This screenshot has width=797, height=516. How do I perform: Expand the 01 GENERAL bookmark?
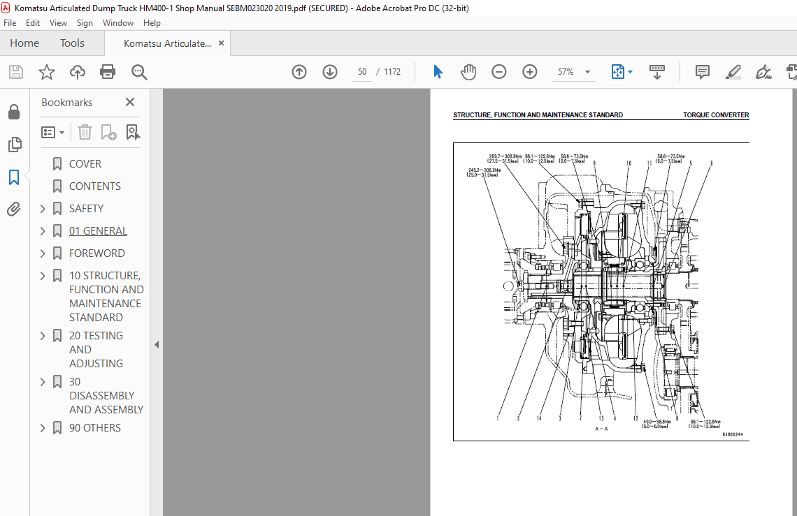43,231
